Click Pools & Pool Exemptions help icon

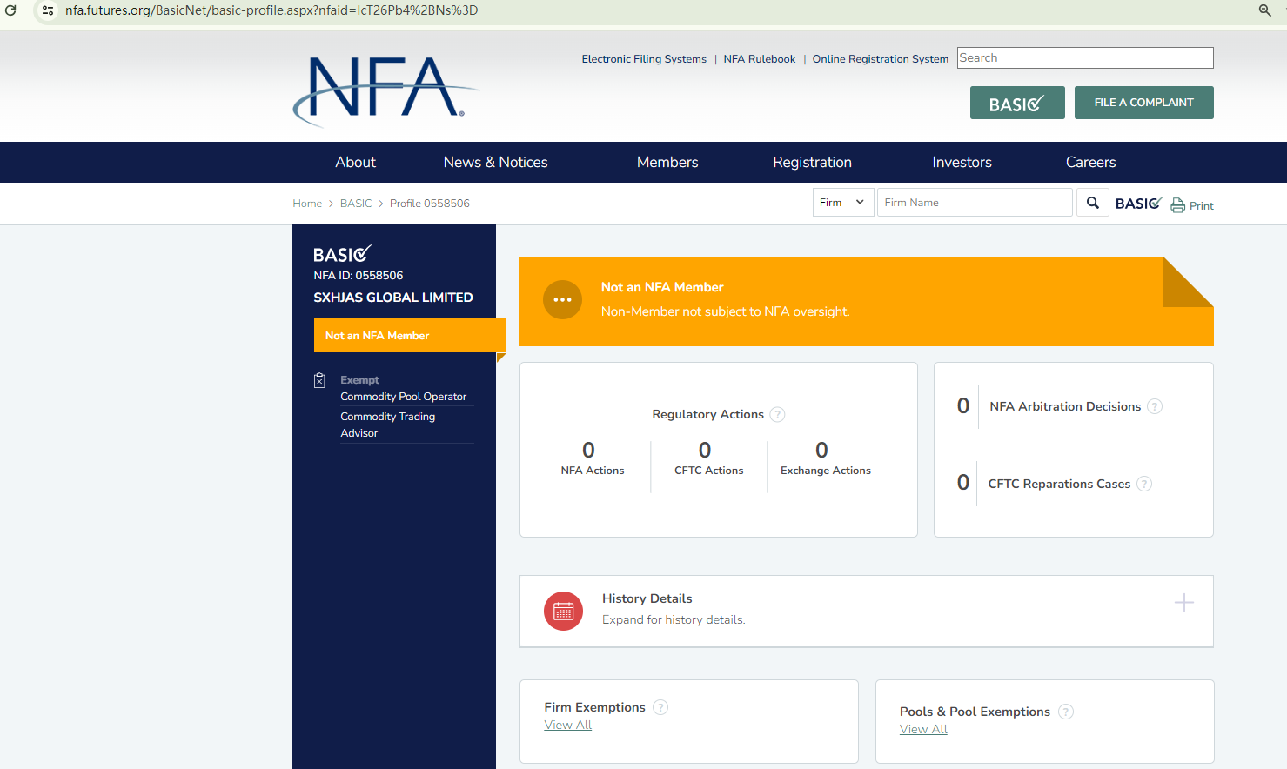(1066, 712)
